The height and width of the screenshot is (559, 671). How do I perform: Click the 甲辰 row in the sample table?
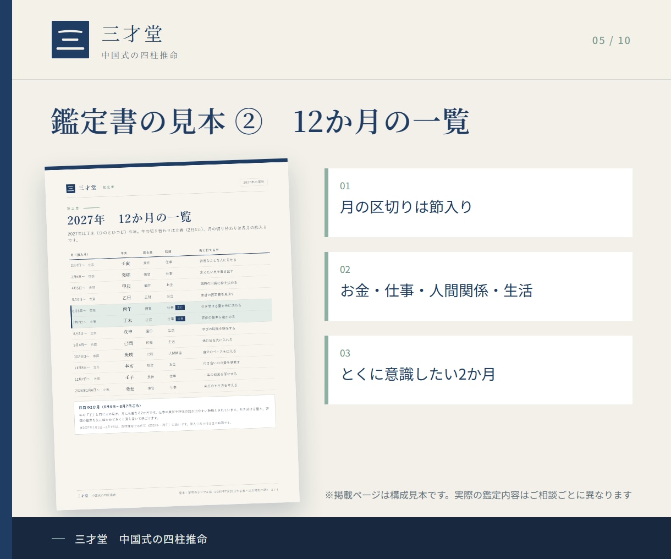tap(171, 286)
